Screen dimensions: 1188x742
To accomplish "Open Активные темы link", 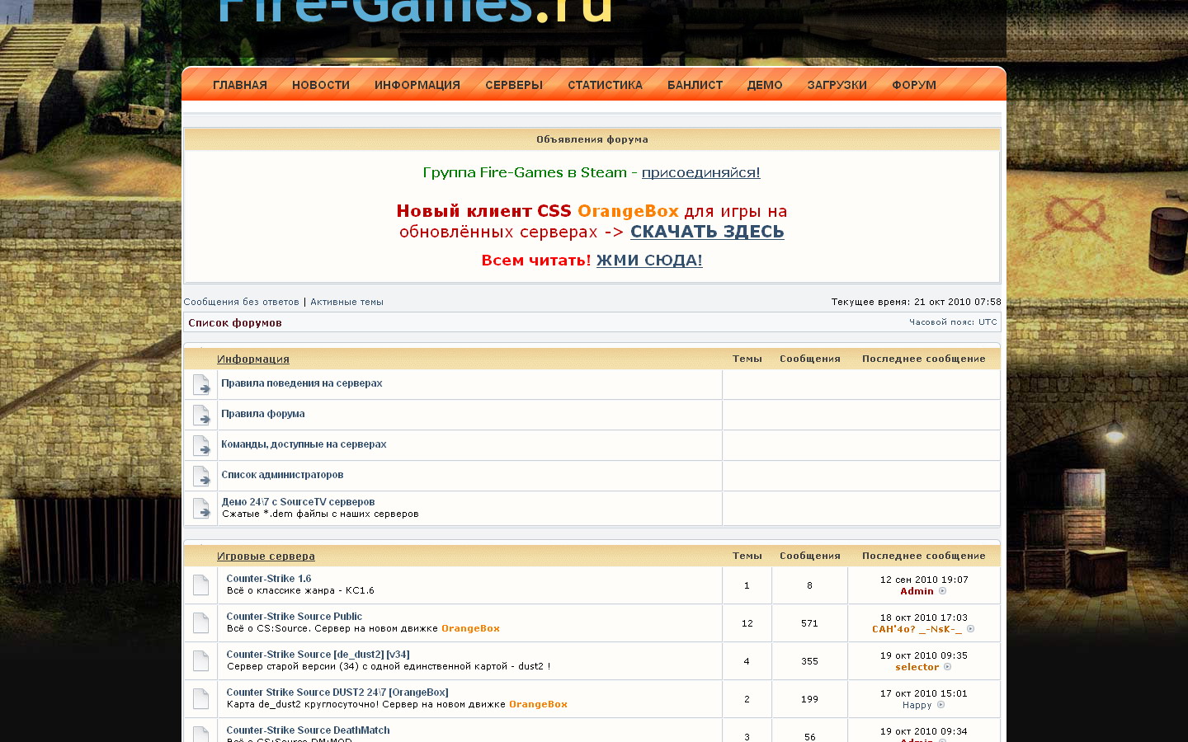I will pos(346,302).
